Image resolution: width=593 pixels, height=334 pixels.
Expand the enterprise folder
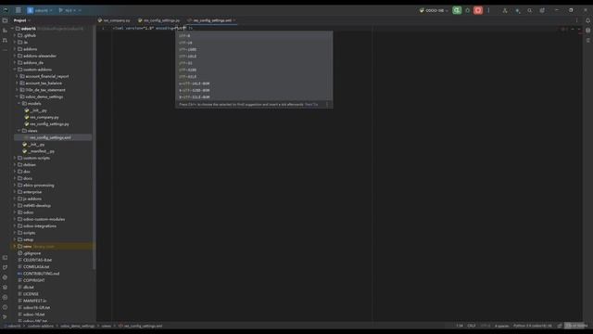[x=15, y=192]
